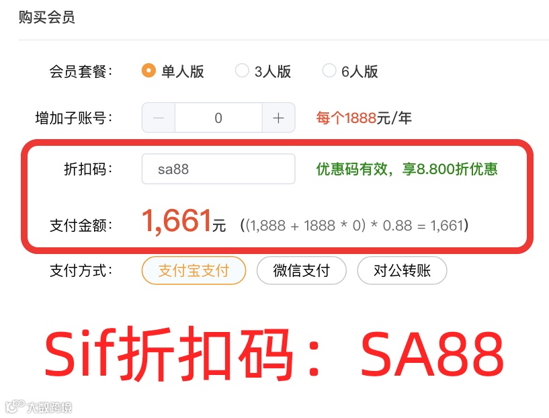This screenshot has height=418, width=549.
Task: Click the 增加子账号 label
Action: 74,118
